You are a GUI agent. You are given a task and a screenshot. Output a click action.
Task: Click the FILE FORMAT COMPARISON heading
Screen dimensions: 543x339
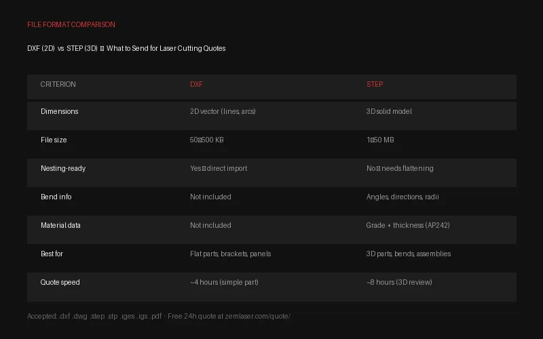tap(71, 24)
